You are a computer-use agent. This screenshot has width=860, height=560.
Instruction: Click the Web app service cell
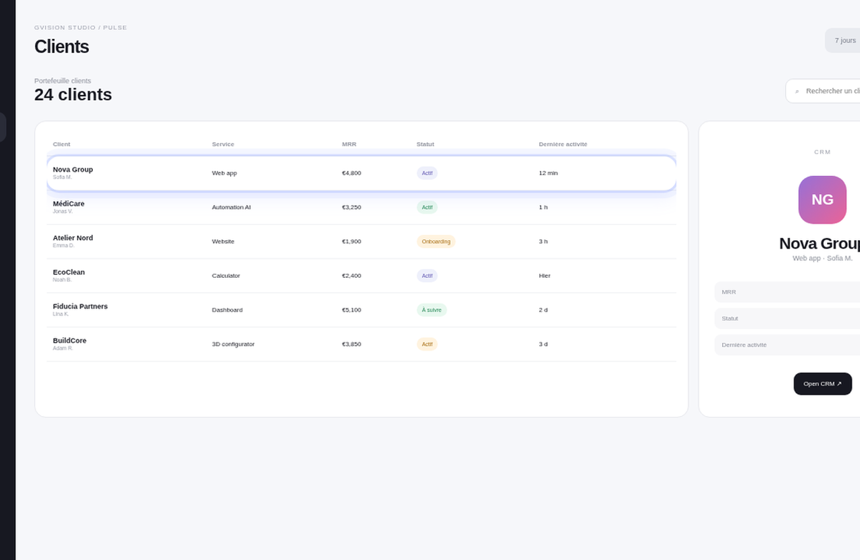pos(224,173)
